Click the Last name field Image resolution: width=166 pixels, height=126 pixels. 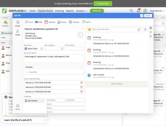tap(75, 100)
